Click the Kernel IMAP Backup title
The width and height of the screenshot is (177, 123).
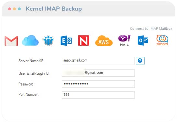click(x=54, y=9)
